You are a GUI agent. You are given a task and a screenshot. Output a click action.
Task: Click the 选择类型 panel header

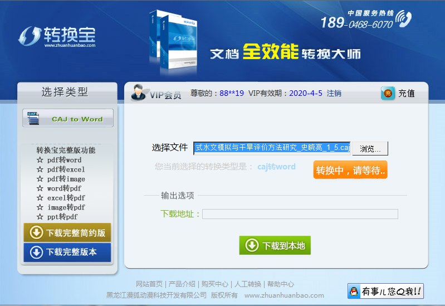65,92
